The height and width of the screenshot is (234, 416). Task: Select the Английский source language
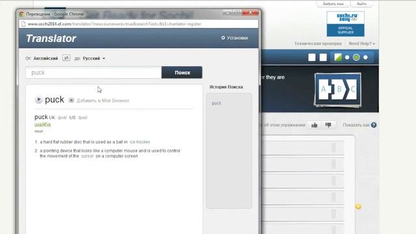[45, 58]
